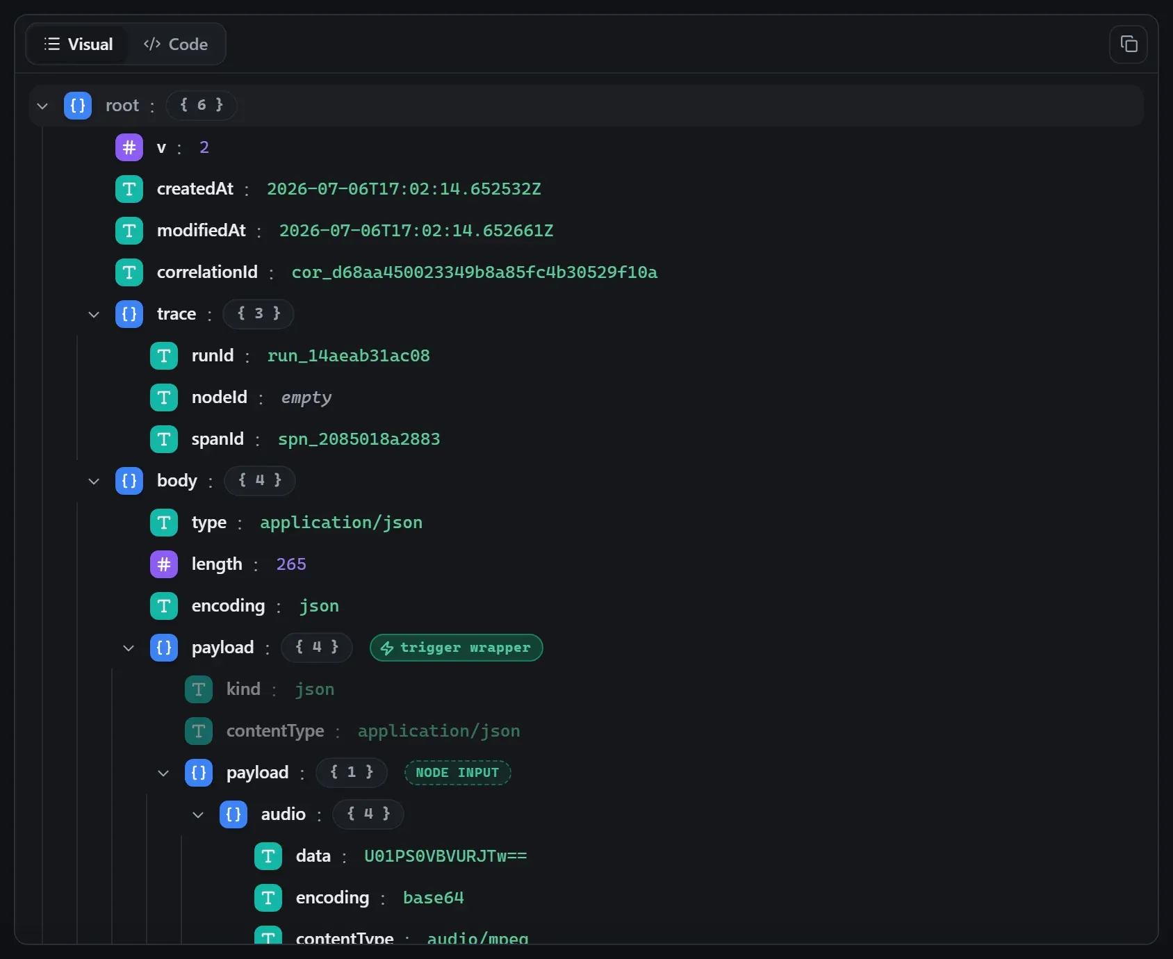Collapse the payload NODE INPUT chevron

pyautogui.click(x=163, y=773)
